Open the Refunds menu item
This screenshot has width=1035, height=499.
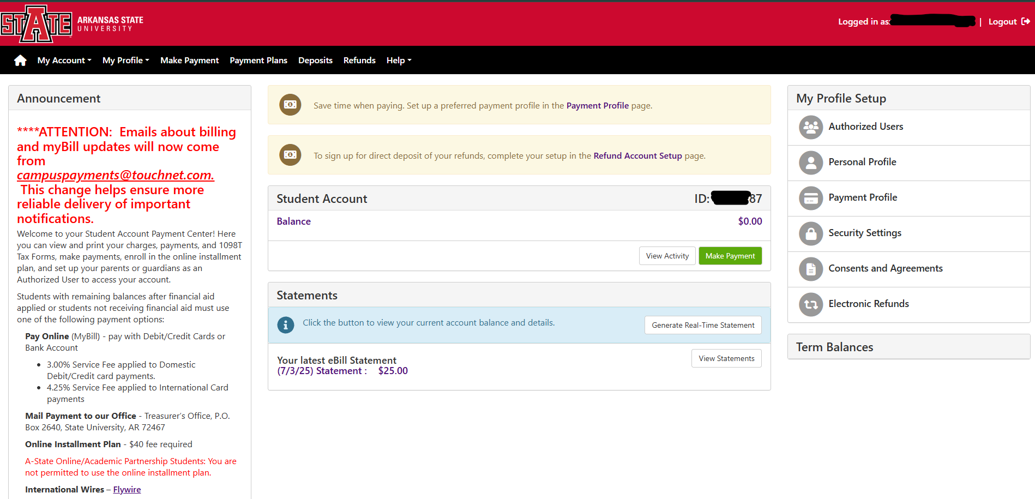(x=359, y=61)
